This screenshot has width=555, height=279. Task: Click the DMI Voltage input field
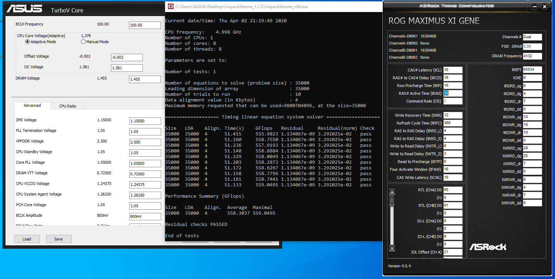tap(145, 121)
